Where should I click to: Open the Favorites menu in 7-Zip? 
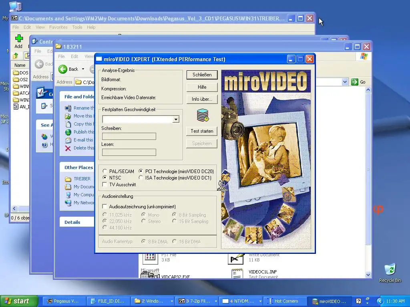click(x=58, y=27)
